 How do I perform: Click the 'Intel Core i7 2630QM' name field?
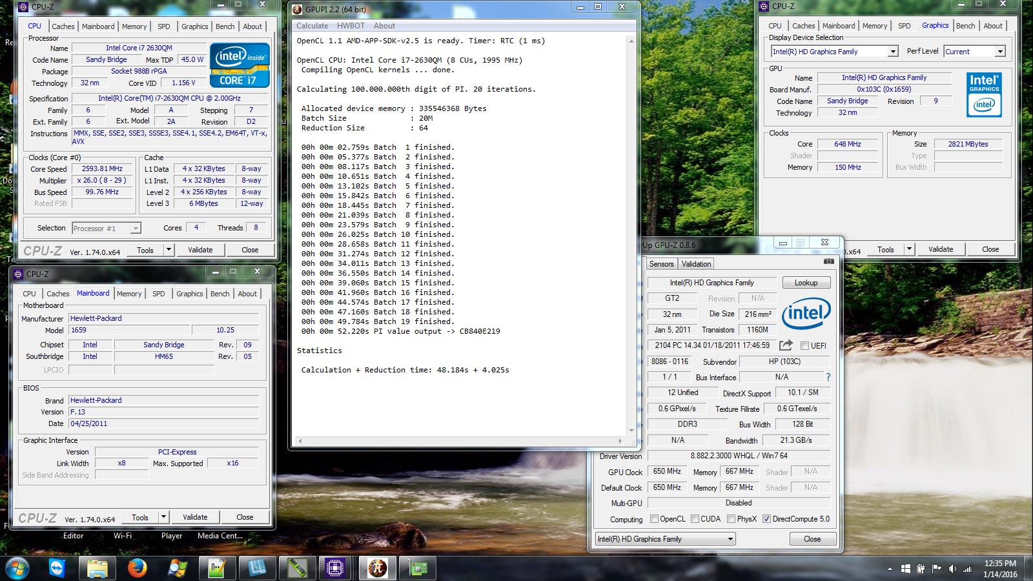pyautogui.click(x=138, y=48)
